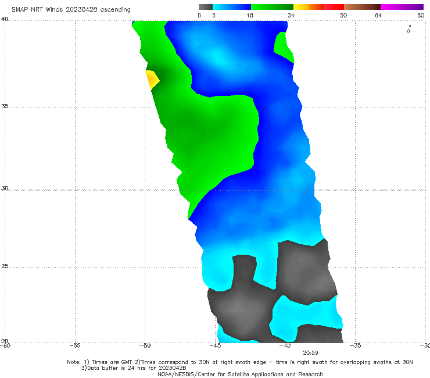The height and width of the screenshot is (378, 430).
Task: Click the latitude label '40'
Action: point(5,19)
